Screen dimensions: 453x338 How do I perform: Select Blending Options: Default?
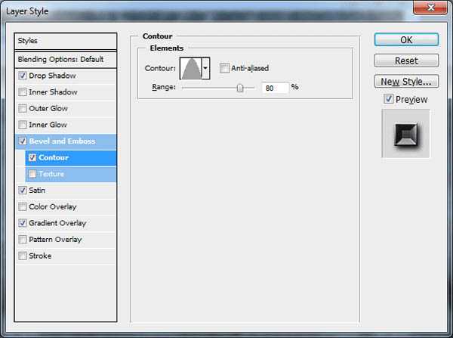pos(67,59)
